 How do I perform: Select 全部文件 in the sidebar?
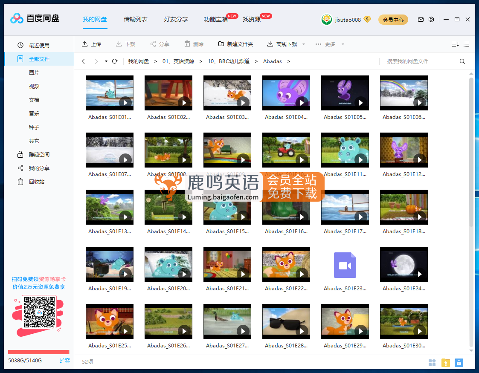[x=39, y=59]
